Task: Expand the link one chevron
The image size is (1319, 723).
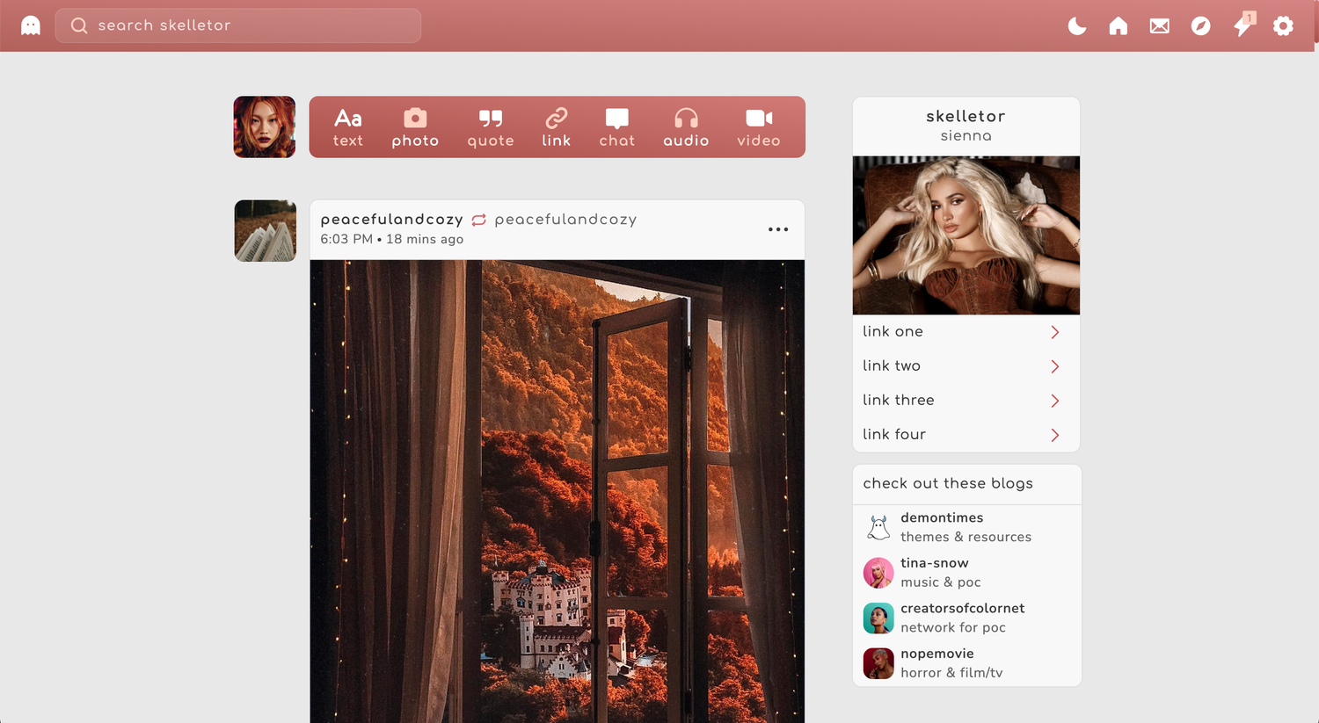Action: tap(1054, 332)
